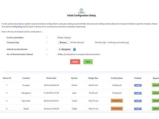Viewport: 159px width, 119px height.
Task: Click the Browse... file button
Action: tap(64, 43)
